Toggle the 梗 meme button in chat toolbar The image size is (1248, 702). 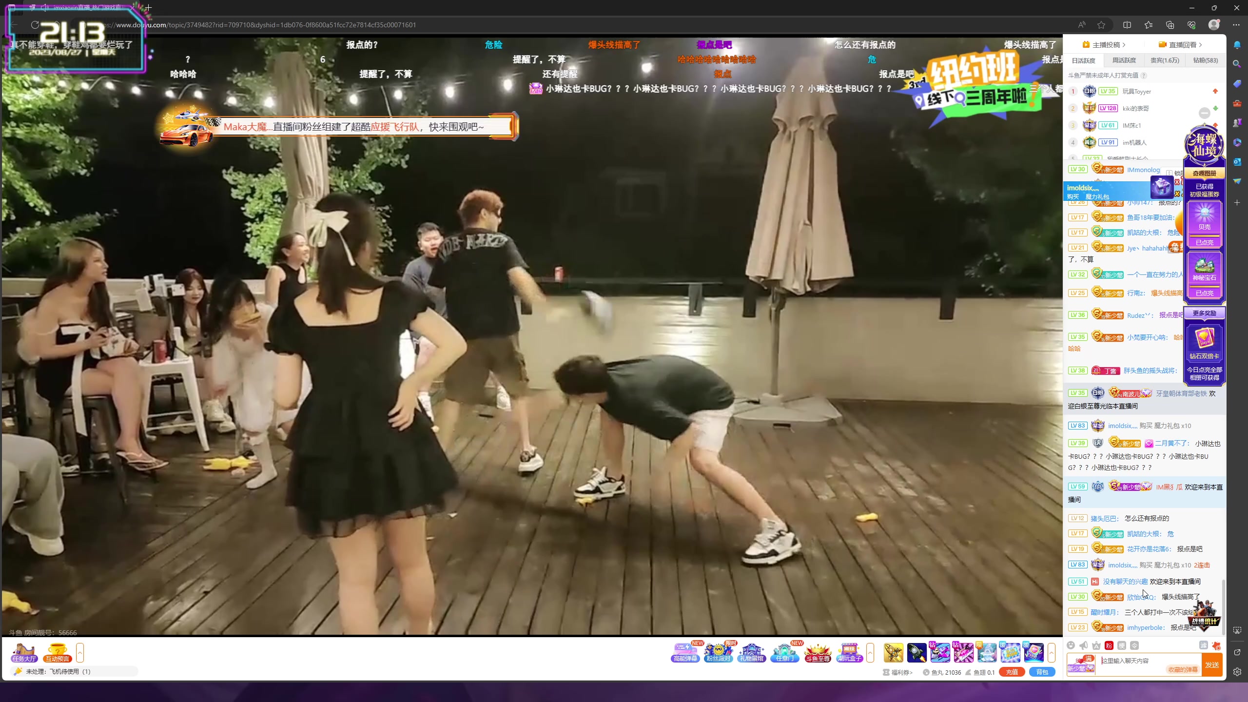coord(1122,645)
